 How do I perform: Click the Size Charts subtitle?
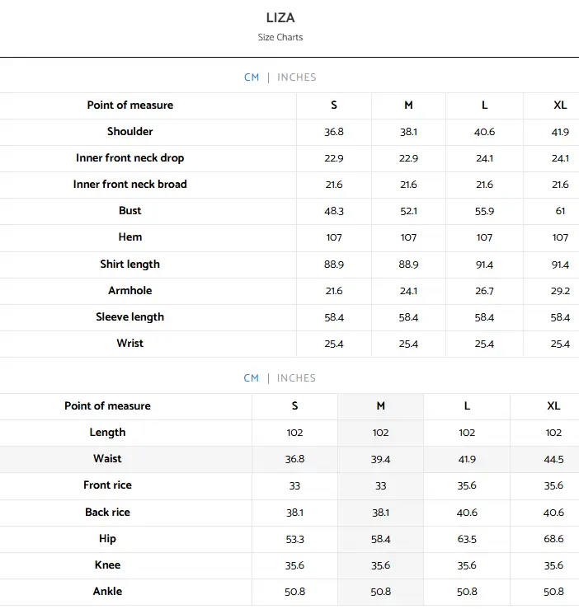[x=280, y=37]
